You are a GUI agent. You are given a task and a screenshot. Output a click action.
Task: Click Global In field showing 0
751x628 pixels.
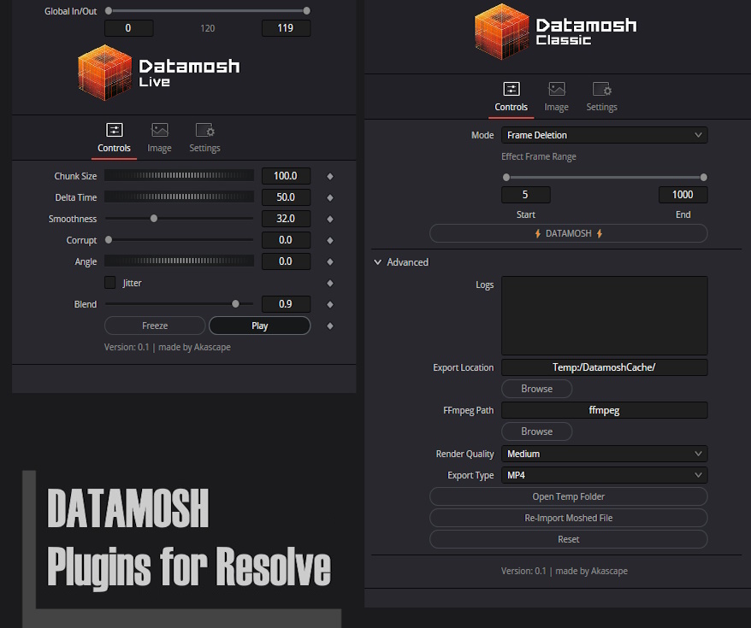[x=129, y=28]
